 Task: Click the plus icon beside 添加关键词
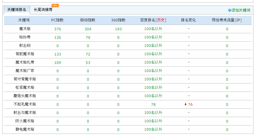(x=230, y=10)
